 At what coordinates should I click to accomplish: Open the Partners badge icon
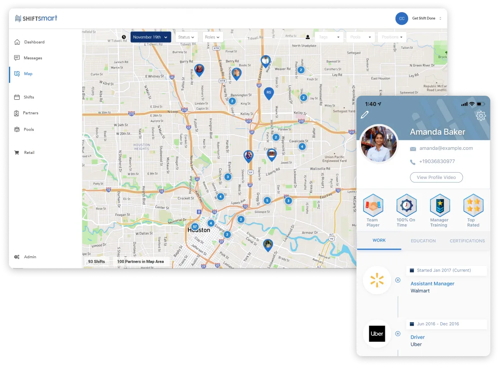pos(17,113)
